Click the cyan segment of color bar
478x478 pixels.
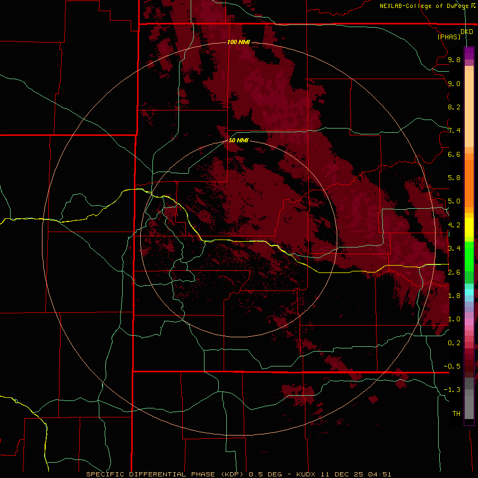[x=469, y=292]
